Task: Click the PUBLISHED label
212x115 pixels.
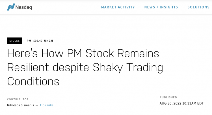Action: point(168,97)
